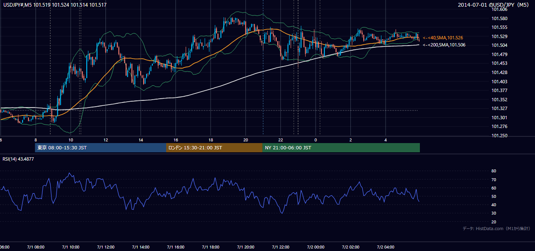The width and height of the screenshot is (535, 251).
Task: Click price axis value 101.479
Action: [x=499, y=54]
